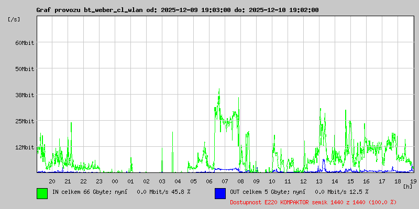This screenshot has width=419, height=209.
Task: Click the 19 hour x-axis label
Action: [412, 181]
